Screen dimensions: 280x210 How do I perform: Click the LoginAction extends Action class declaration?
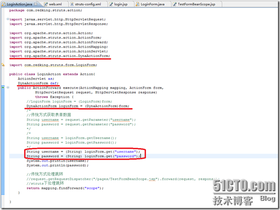[52, 74]
